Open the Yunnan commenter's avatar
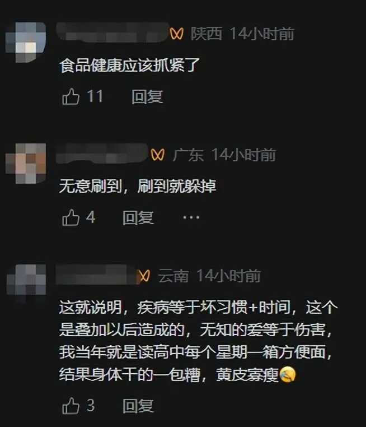Screen dimensions: 366x427 click(x=26, y=284)
